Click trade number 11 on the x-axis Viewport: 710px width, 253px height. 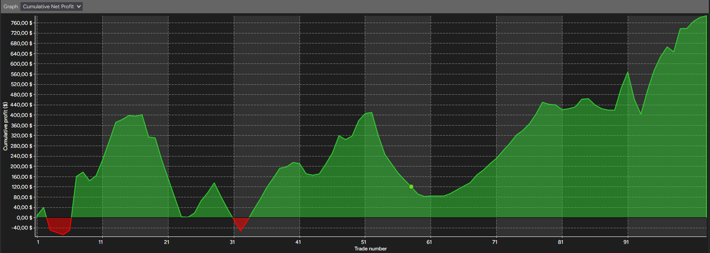(101, 242)
